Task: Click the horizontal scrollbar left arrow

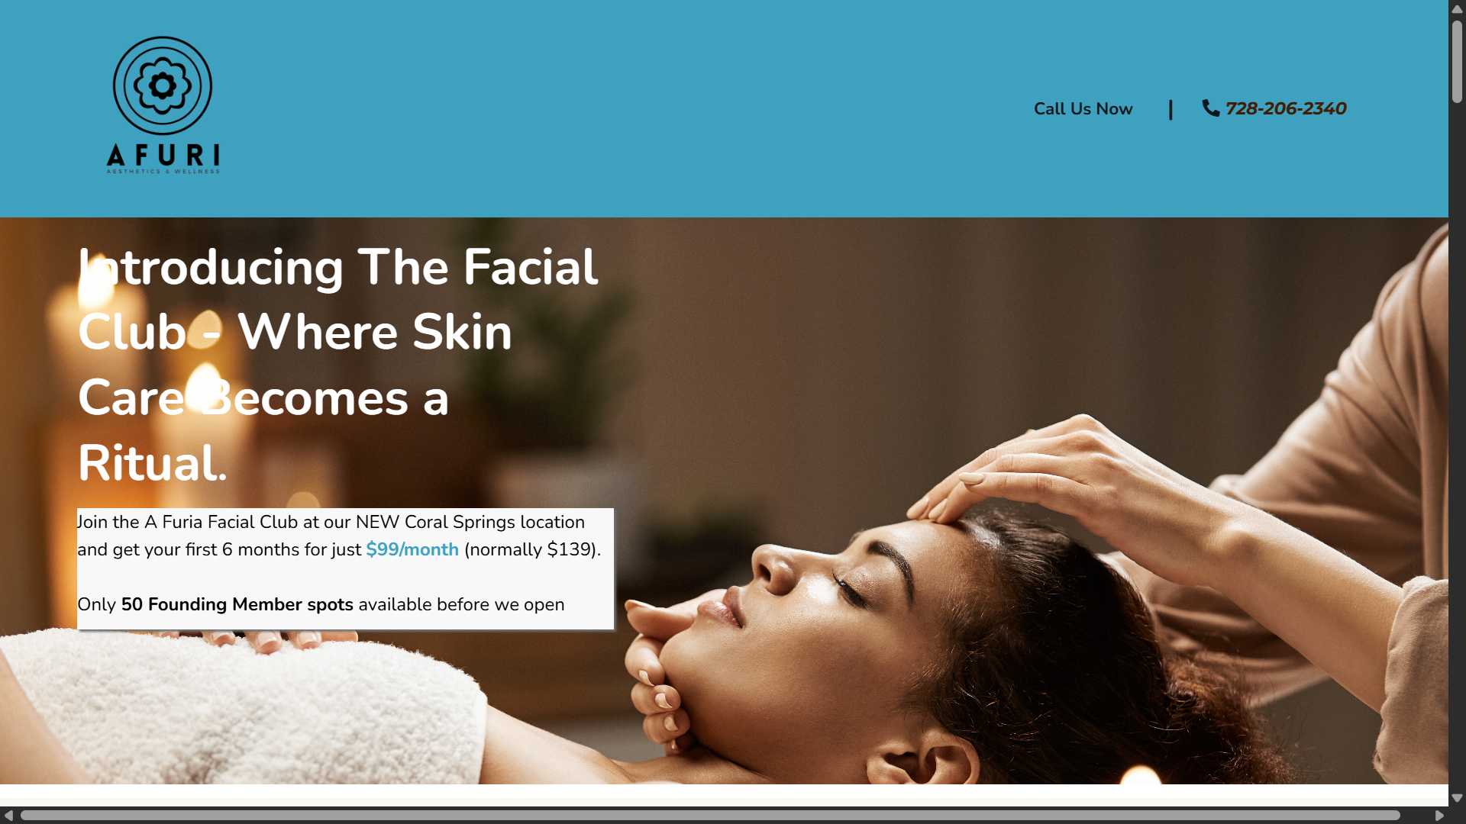Action: pos(8,816)
